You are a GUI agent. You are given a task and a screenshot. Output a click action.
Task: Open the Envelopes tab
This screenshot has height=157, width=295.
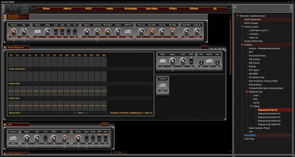click(131, 8)
